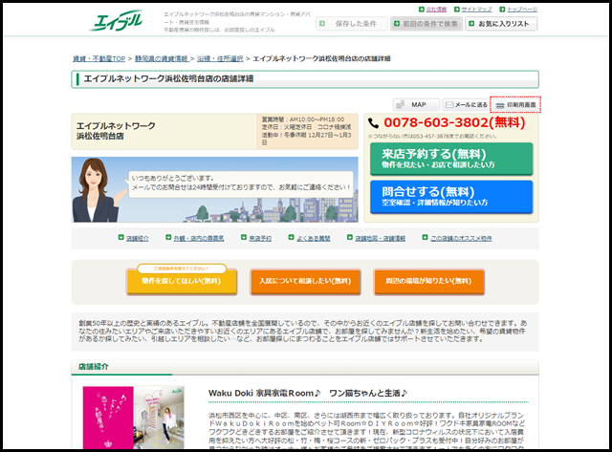Jump to この店舗のオススメ物件 anchor link
The image size is (612, 452).
tap(461, 238)
